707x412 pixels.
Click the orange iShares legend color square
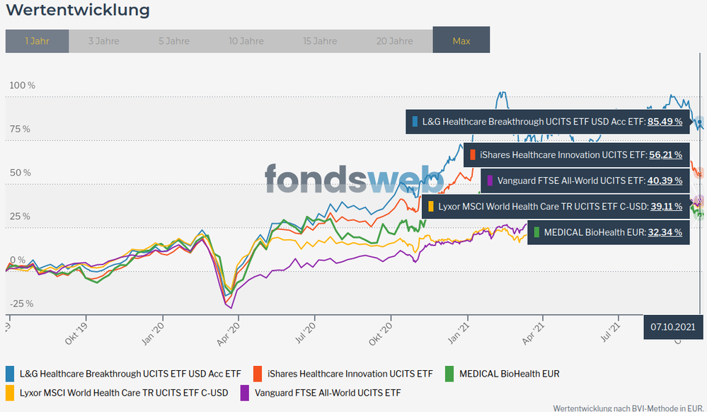point(258,373)
